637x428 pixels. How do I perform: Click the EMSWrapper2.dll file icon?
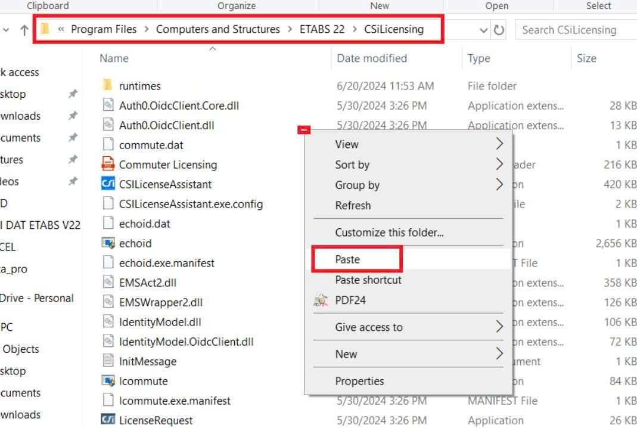point(108,302)
